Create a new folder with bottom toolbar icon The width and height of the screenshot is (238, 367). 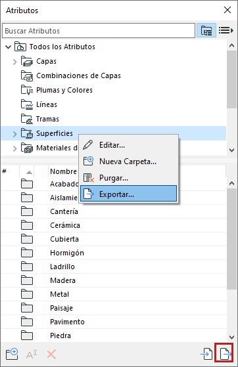[x=12, y=354]
